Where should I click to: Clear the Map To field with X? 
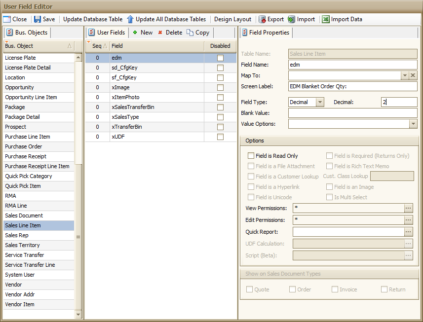(x=413, y=75)
